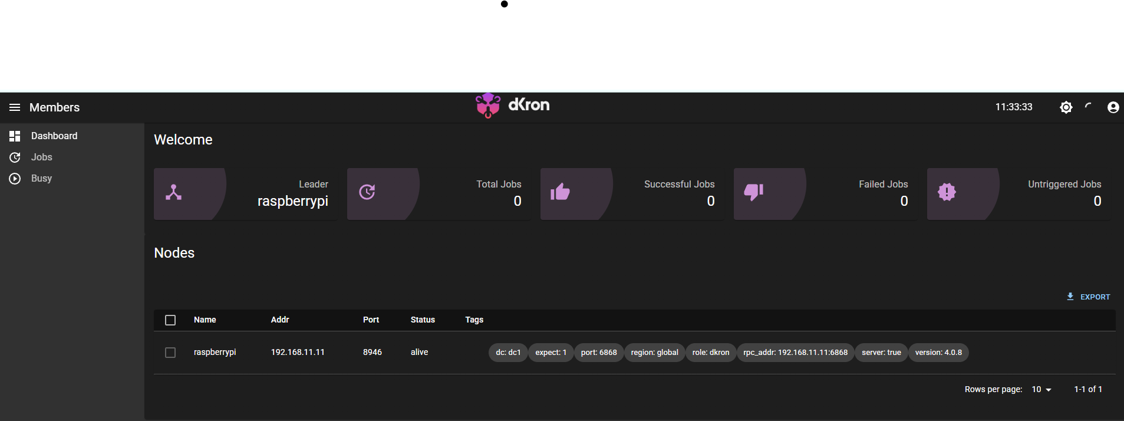The image size is (1124, 421).
Task: Sort nodes by Name column header
Action: point(205,320)
